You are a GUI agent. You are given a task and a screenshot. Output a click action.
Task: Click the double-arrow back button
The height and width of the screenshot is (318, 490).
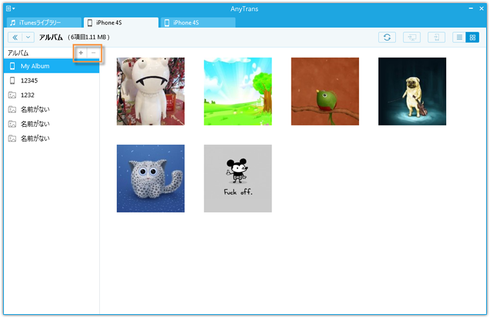[x=15, y=37]
